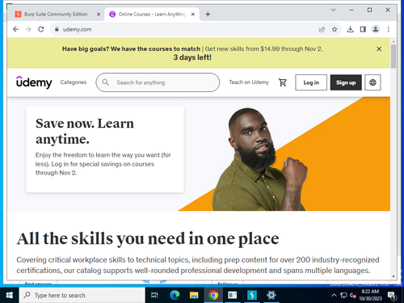Viewport: 404px width, 303px height.
Task: Open the Windows Start menu
Action: tap(9, 295)
